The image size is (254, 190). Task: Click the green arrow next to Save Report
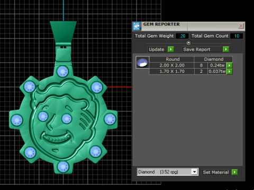tap(226, 49)
